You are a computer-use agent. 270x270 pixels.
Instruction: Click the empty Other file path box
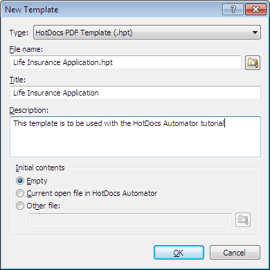point(130,220)
